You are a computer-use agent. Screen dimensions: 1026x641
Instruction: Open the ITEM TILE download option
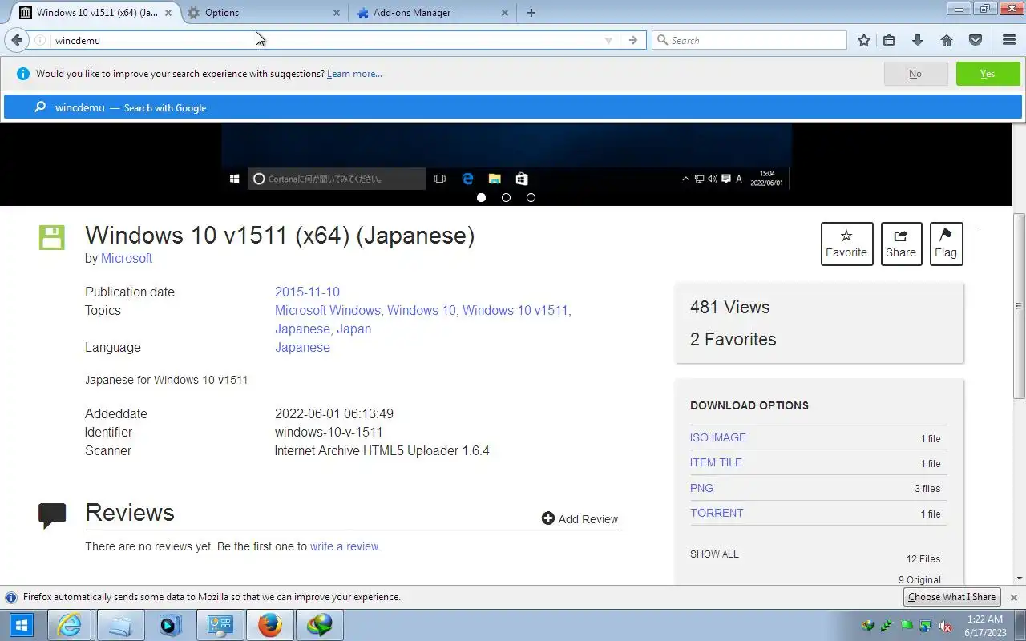716,462
